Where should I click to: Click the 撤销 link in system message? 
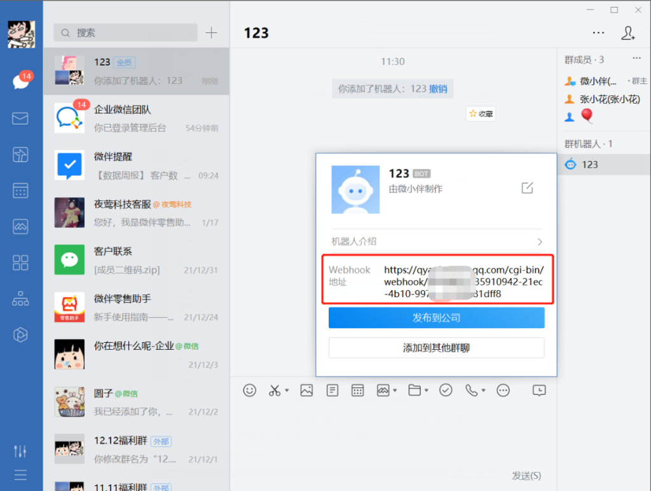coord(438,88)
